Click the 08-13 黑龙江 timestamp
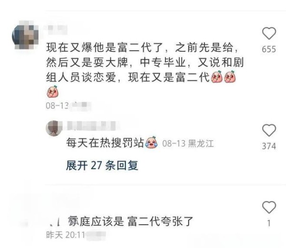286x248 pixels. pos(188,143)
